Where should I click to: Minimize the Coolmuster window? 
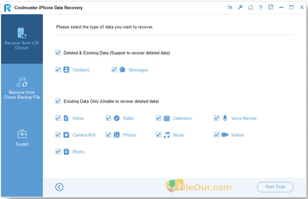tap(281, 8)
